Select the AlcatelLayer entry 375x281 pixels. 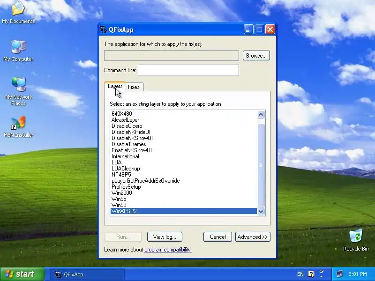click(184, 120)
